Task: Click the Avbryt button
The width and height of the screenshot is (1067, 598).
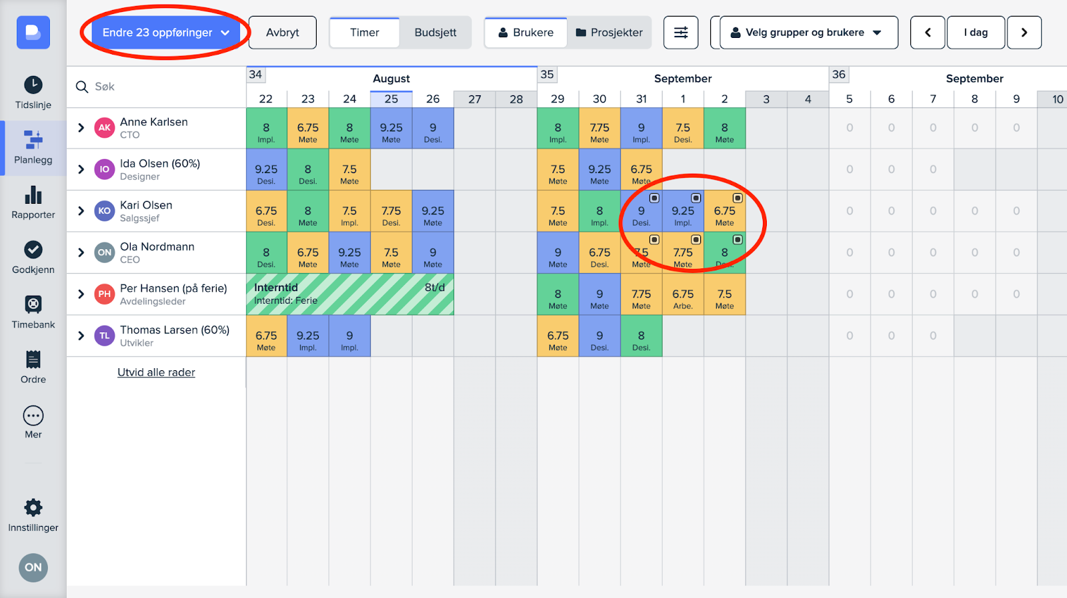Action: click(282, 33)
